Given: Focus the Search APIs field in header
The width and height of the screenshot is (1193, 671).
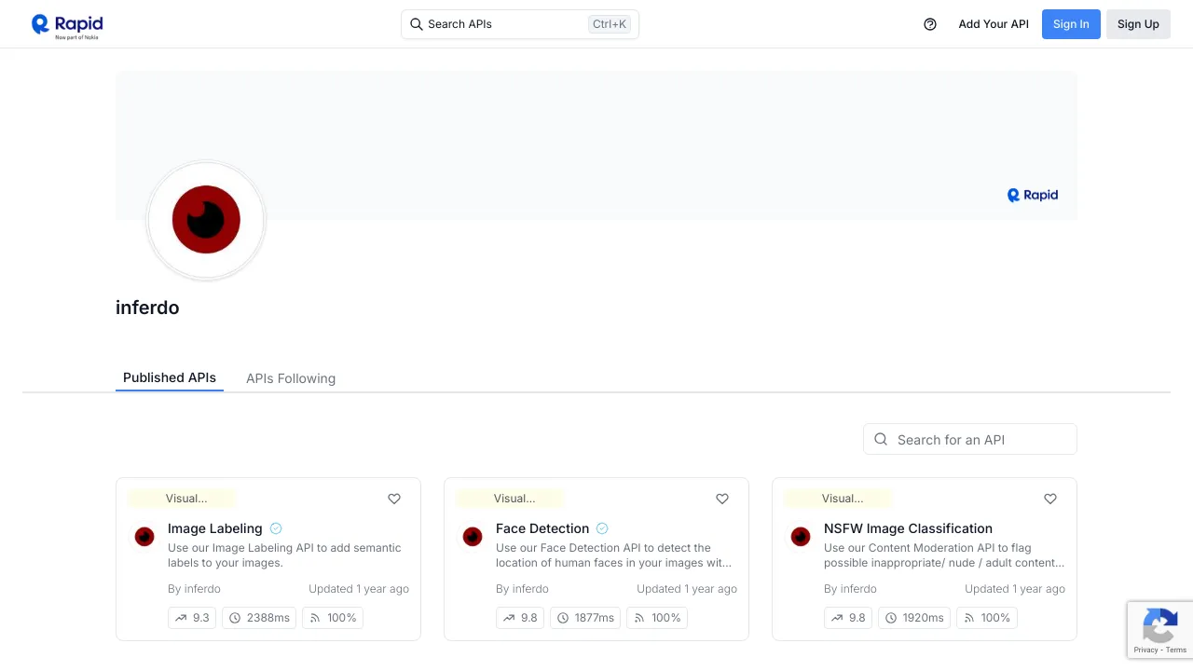Looking at the screenshot, I should point(520,24).
